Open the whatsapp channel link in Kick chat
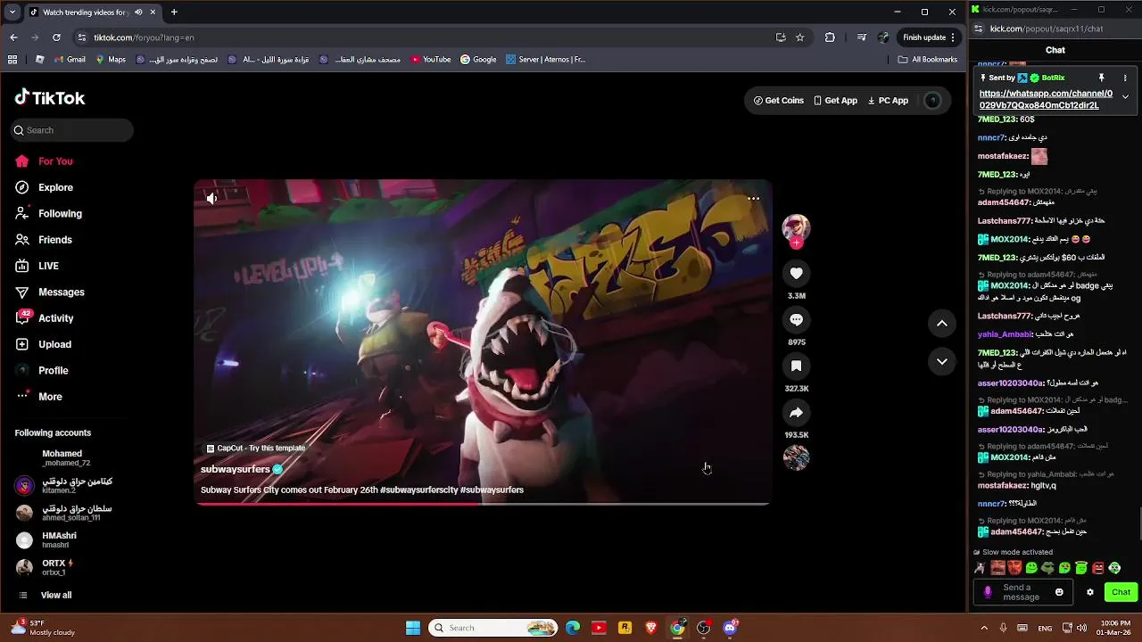1142x642 pixels. (x=1046, y=99)
